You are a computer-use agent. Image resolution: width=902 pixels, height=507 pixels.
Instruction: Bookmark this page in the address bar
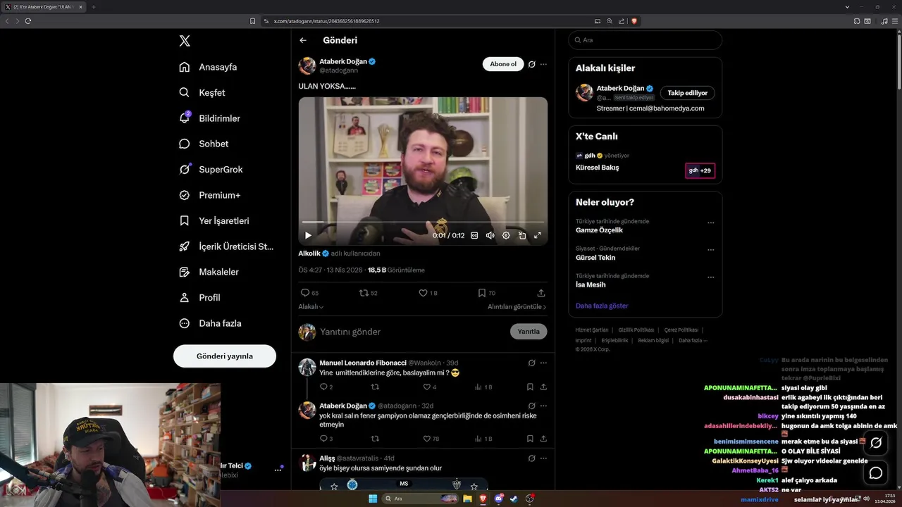(x=253, y=21)
